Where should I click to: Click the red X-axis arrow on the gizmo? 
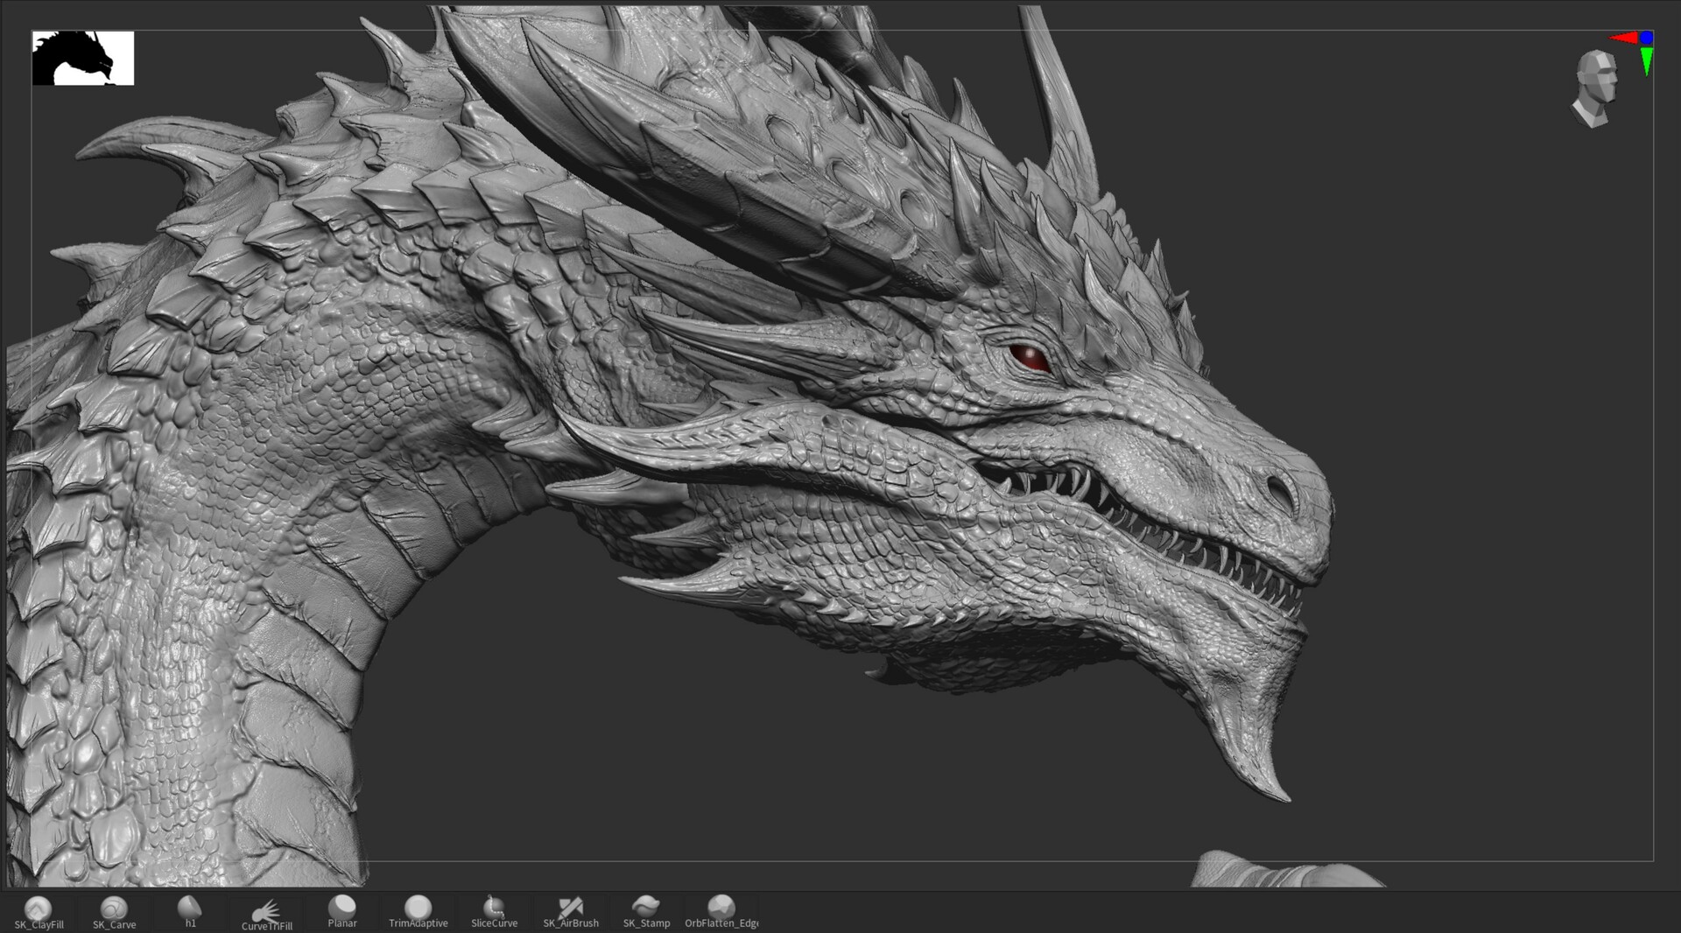pyautogui.click(x=1626, y=38)
